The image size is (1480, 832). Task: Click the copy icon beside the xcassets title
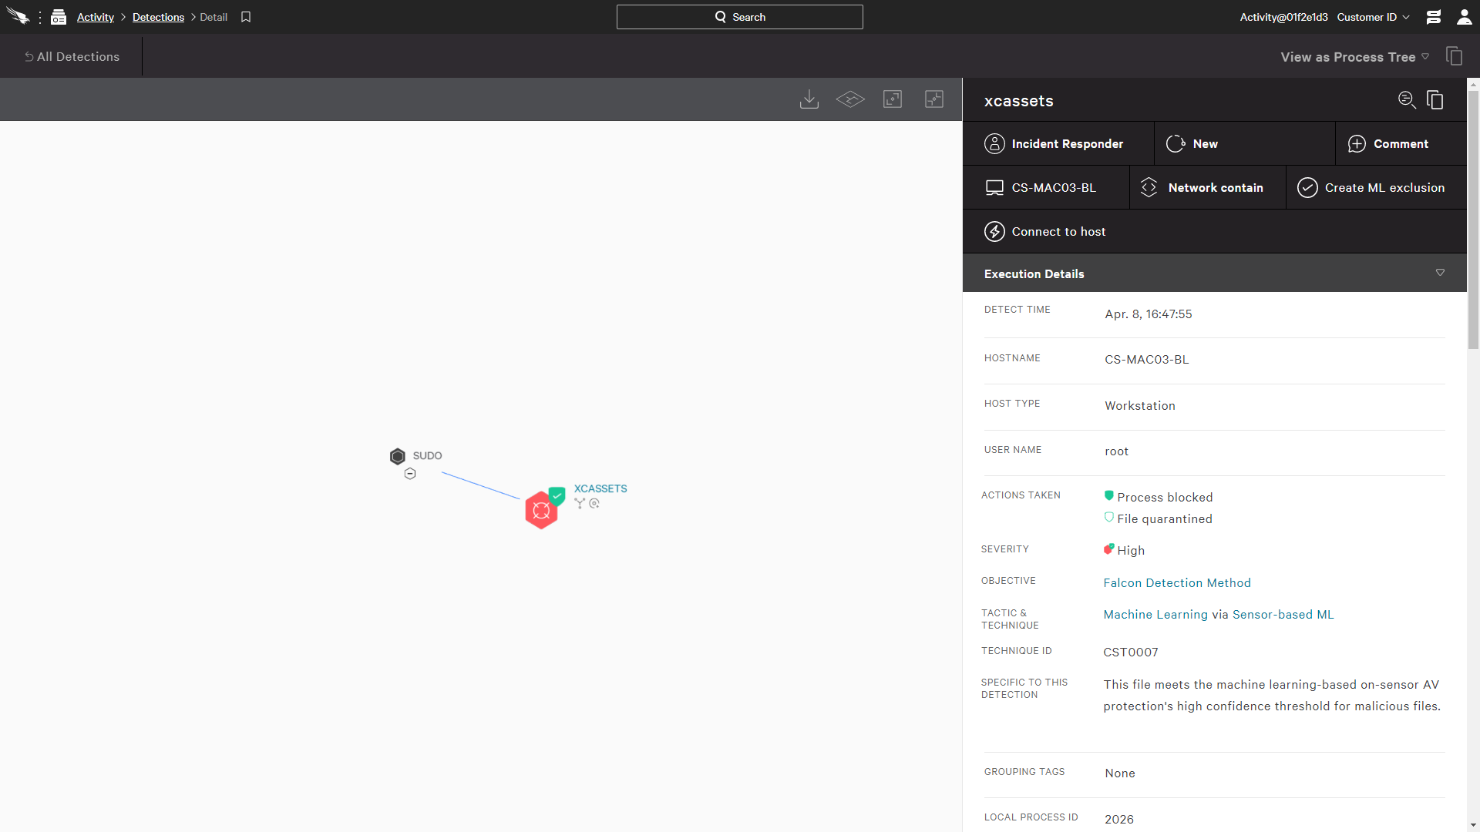coord(1435,100)
